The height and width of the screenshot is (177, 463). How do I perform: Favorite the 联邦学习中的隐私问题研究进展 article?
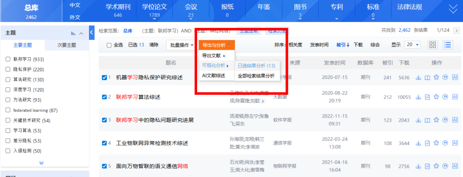tap(436, 120)
